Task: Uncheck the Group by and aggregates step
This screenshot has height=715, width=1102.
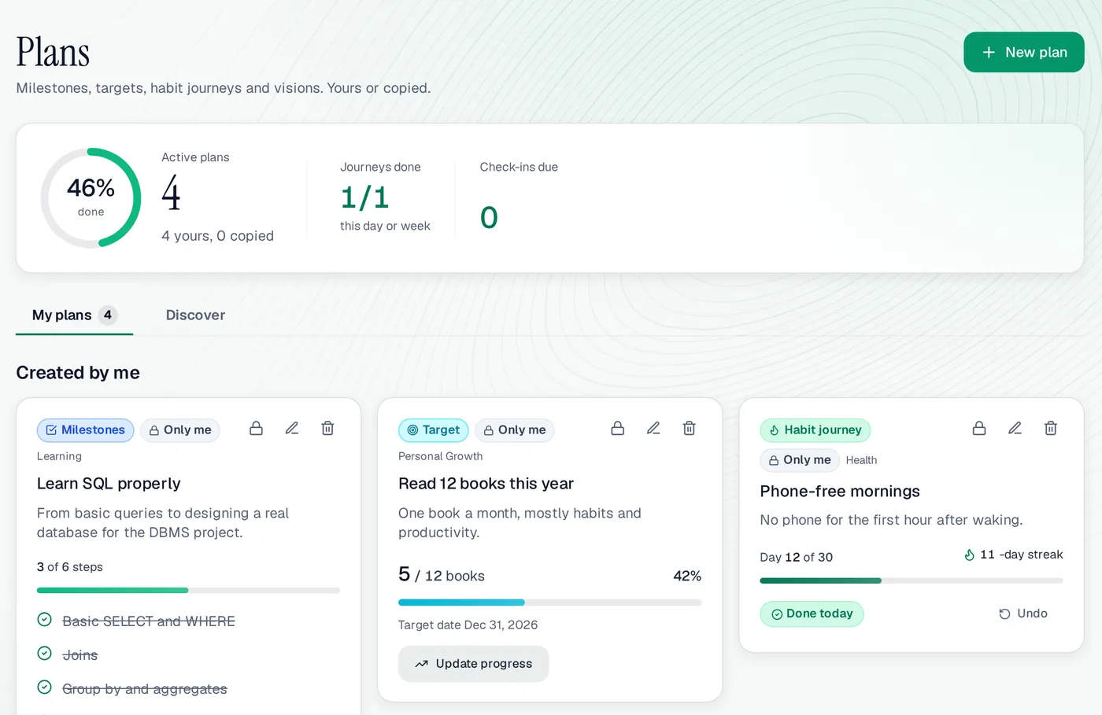Action: (45, 687)
